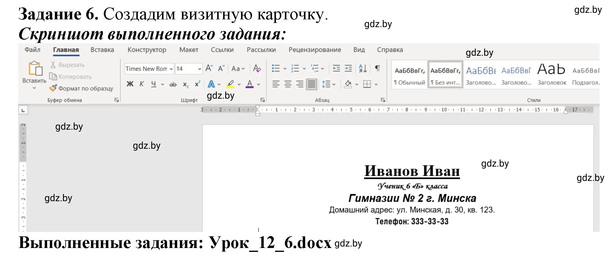Click the heading text Иванов Иван

coord(412,171)
